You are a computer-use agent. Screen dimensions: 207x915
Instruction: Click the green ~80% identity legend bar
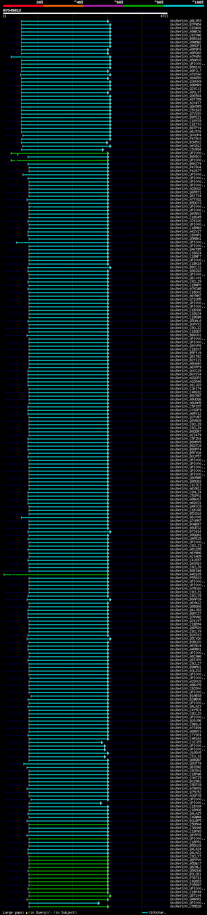144,6
